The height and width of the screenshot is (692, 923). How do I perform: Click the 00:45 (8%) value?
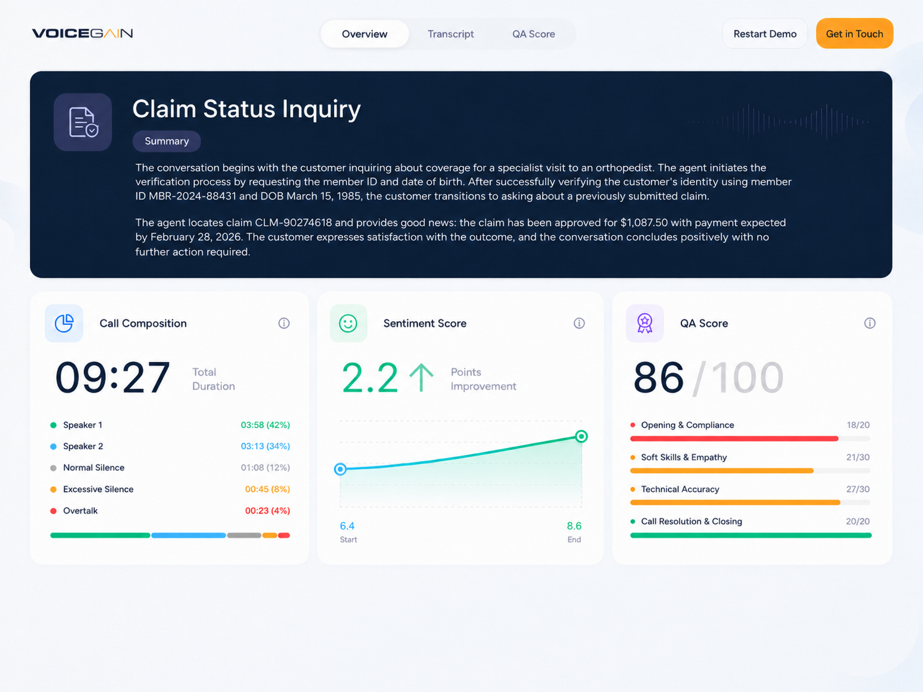tap(268, 489)
